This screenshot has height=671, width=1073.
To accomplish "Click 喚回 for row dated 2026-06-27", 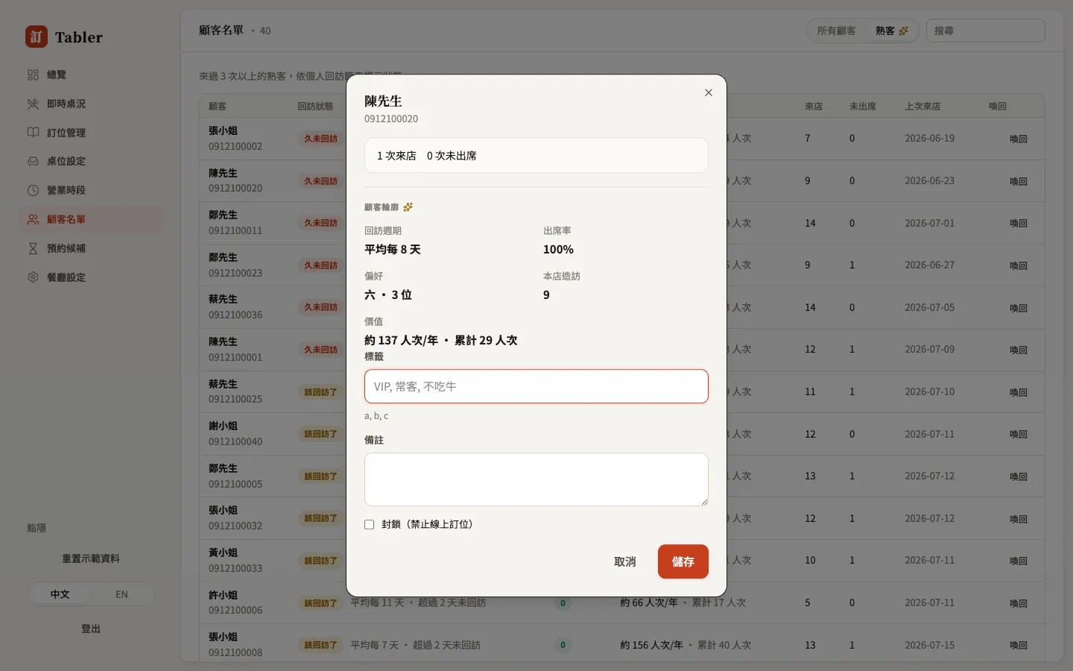I will pos(1019,265).
